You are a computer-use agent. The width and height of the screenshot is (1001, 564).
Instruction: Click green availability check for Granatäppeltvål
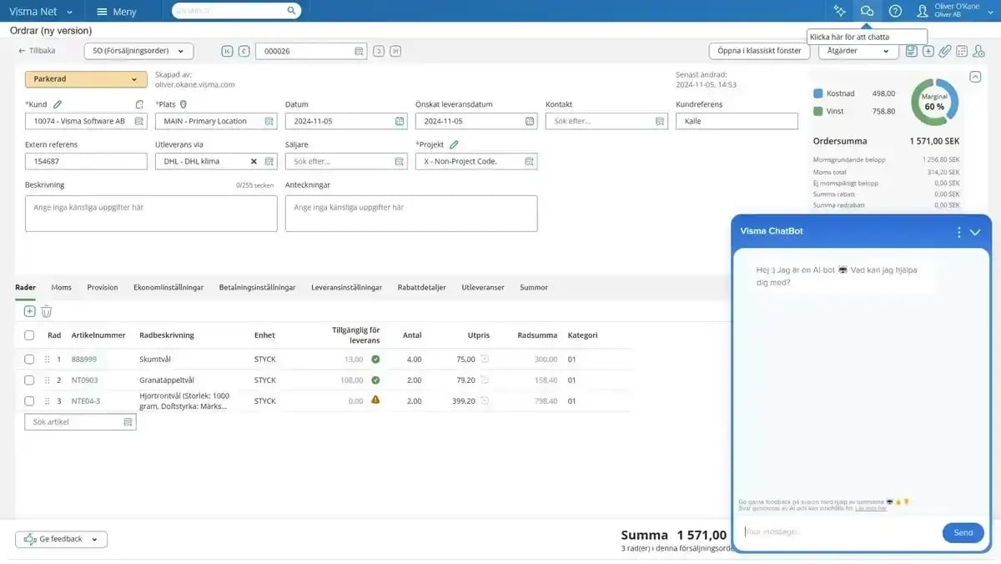(x=375, y=380)
